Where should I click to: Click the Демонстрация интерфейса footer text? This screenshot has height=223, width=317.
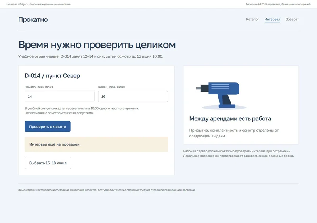107,190
